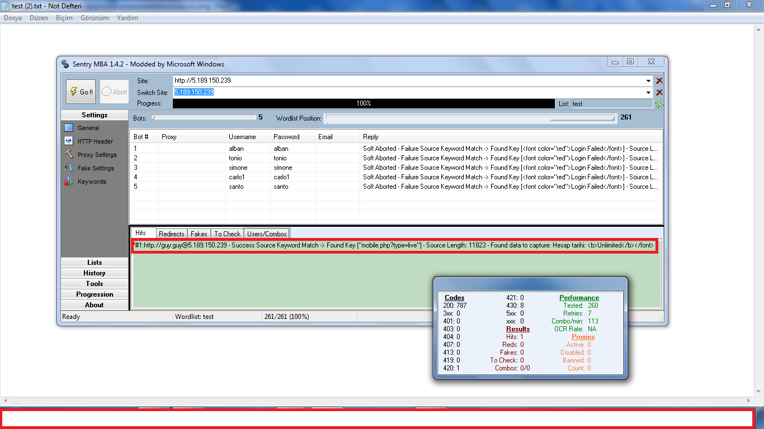Screen dimensions: 764x429
Task: Click the Bots count slider
Action: point(204,118)
